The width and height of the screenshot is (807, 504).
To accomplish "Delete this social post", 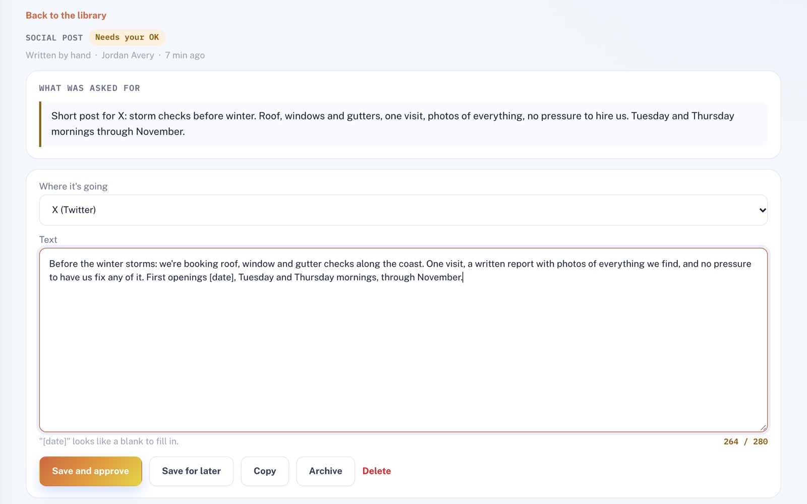I will point(377,471).
